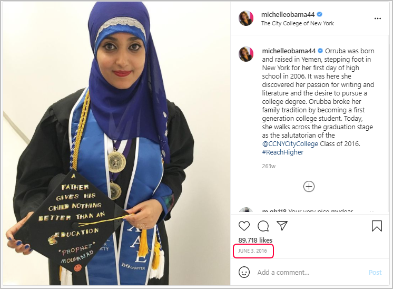Click the 263w timestamp
The image size is (393, 289).
click(269, 166)
